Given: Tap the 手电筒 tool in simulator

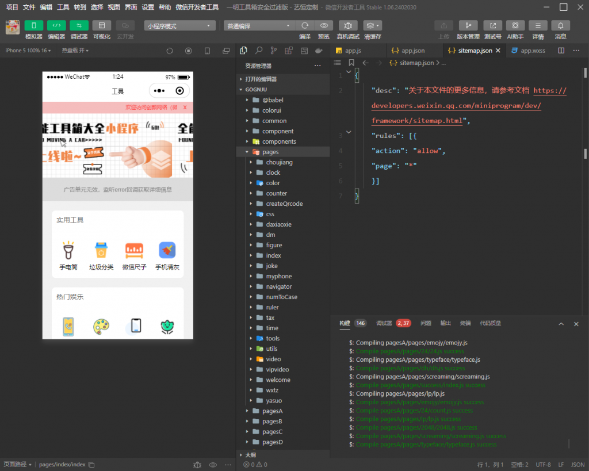Looking at the screenshot, I should tap(68, 256).
